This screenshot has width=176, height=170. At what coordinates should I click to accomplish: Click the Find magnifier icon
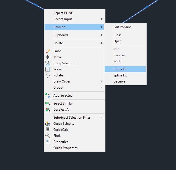pos(48,136)
